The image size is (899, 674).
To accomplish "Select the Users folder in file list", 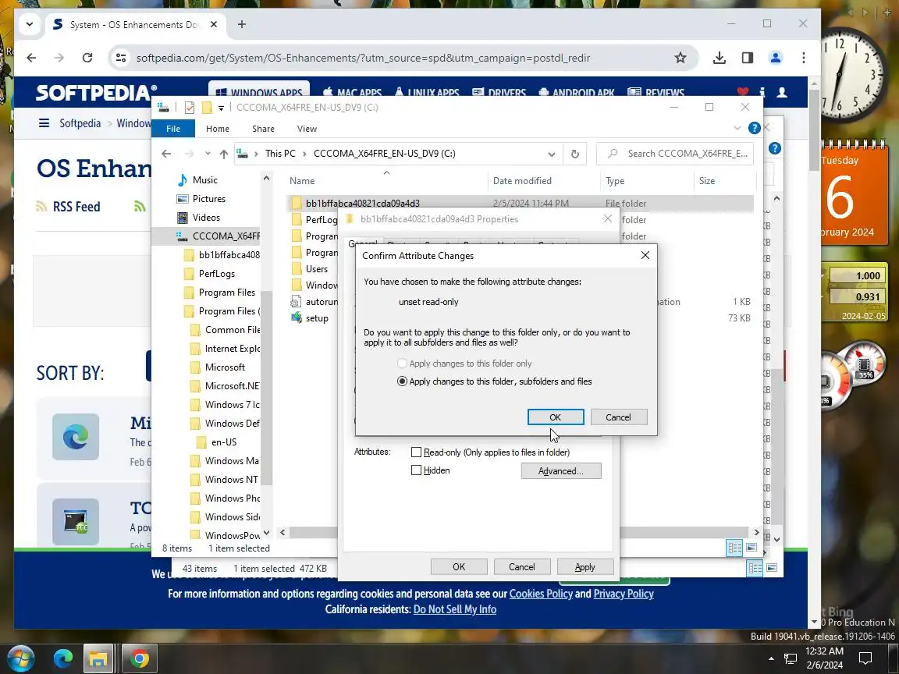I will pos(317,269).
